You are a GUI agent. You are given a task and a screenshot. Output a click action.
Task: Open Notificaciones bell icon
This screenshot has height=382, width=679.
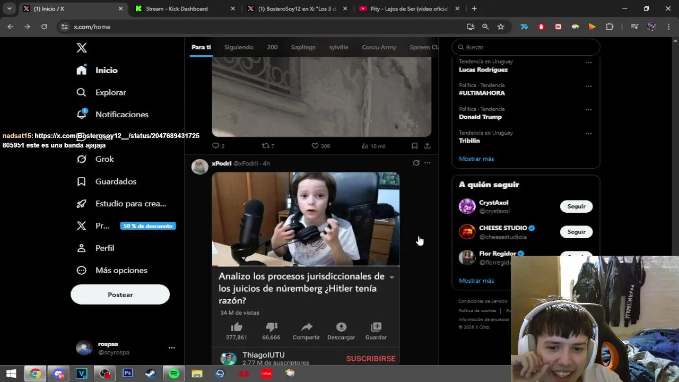click(x=82, y=114)
